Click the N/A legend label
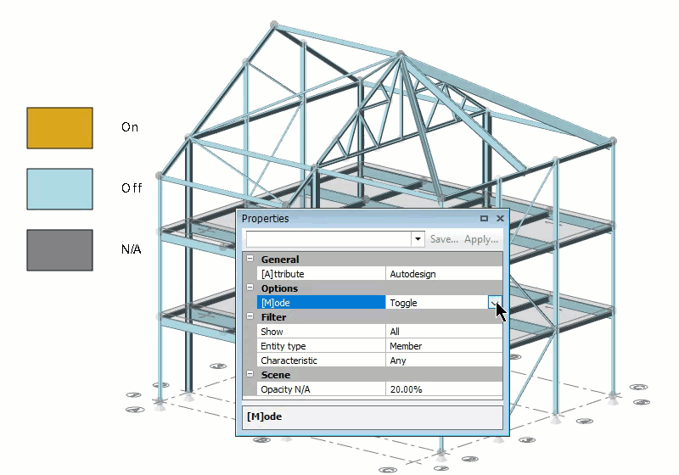Screen dimensions: 679x475 click(x=132, y=249)
